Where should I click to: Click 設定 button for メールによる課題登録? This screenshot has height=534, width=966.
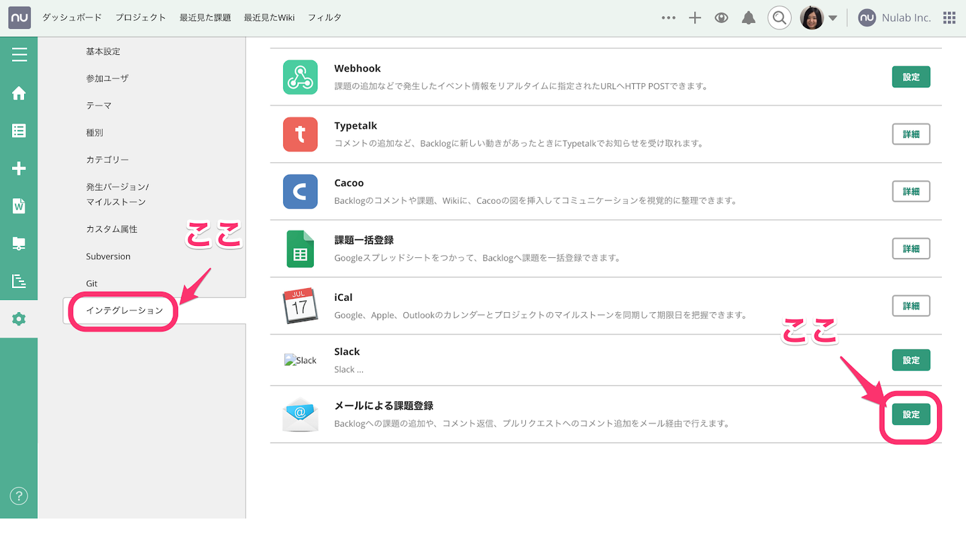[910, 415]
